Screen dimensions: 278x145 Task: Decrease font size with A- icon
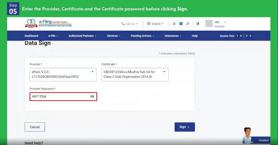[174, 24]
